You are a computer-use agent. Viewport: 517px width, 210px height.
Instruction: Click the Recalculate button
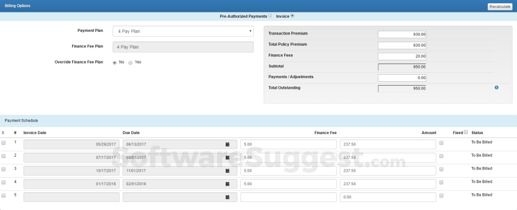500,6
